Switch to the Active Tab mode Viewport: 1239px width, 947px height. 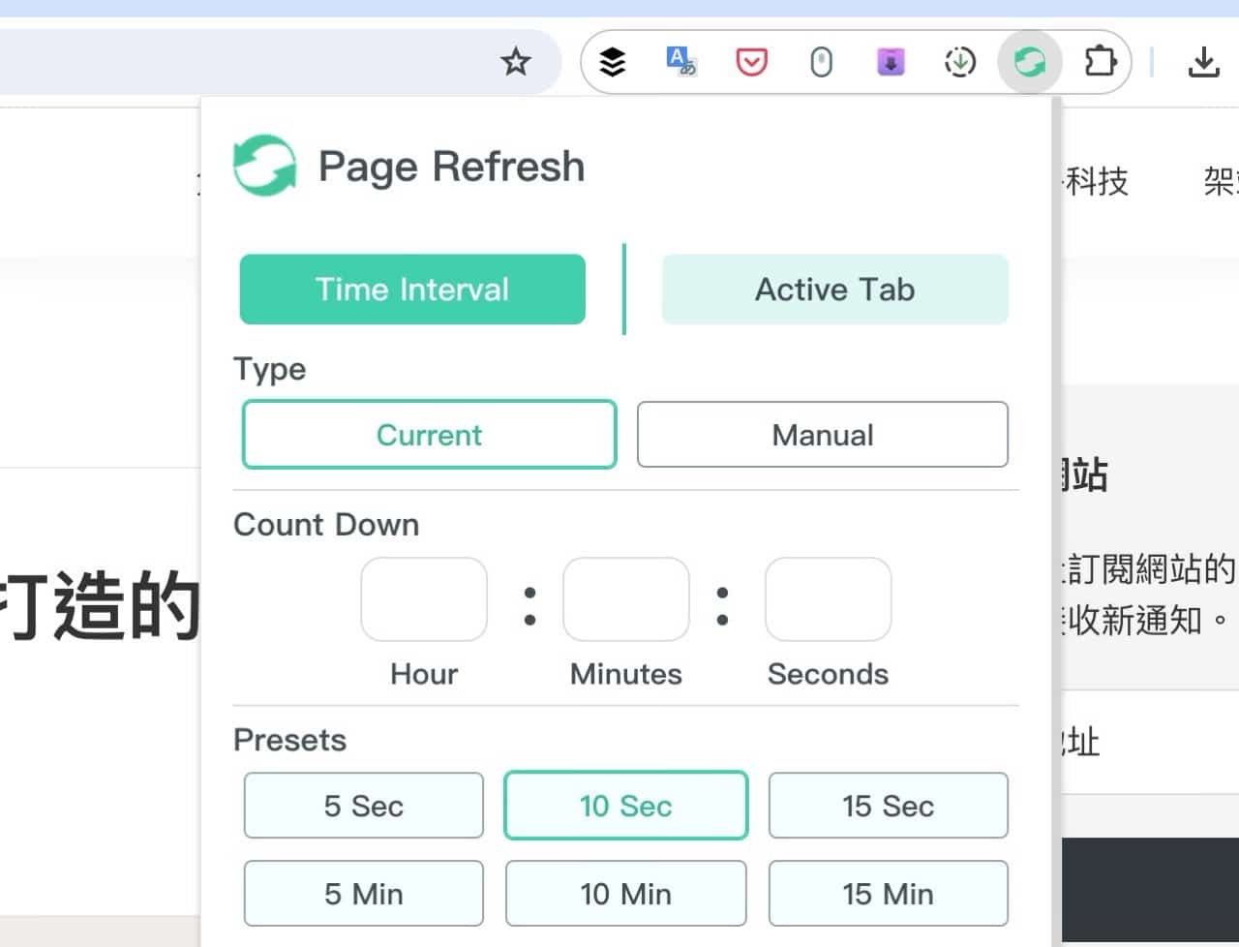(834, 289)
